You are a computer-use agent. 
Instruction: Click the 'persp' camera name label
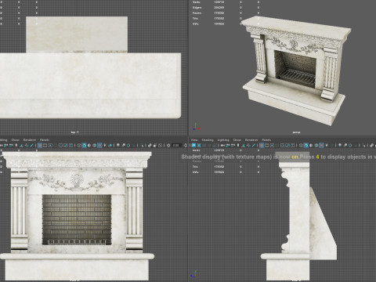click(296, 132)
